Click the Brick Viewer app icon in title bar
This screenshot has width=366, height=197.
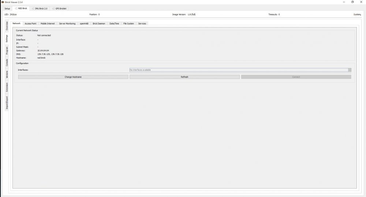(x=3, y=2)
